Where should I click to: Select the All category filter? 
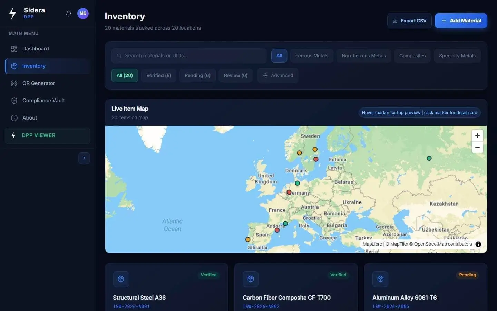[279, 56]
